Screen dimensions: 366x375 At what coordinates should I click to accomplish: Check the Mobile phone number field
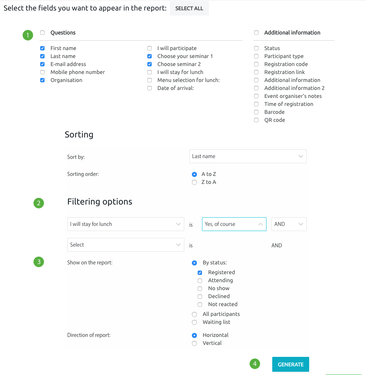pos(42,72)
